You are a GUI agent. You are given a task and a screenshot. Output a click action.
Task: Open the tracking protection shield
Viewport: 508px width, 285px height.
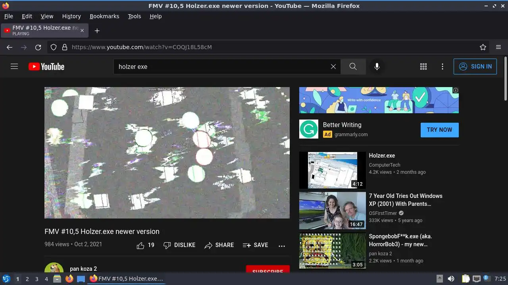coord(54,47)
